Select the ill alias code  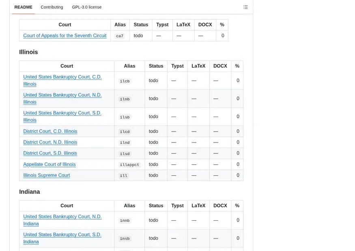[124, 176]
